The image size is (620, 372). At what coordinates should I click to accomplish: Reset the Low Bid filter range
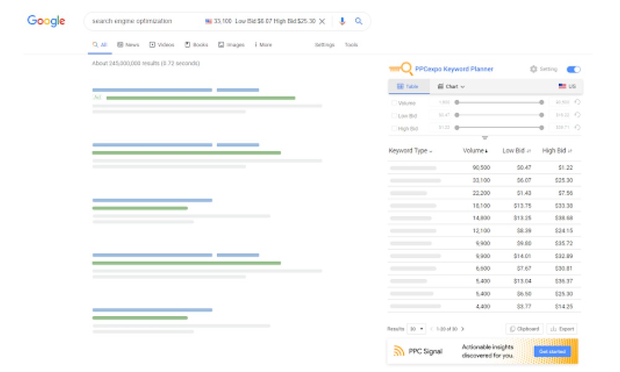[578, 115]
